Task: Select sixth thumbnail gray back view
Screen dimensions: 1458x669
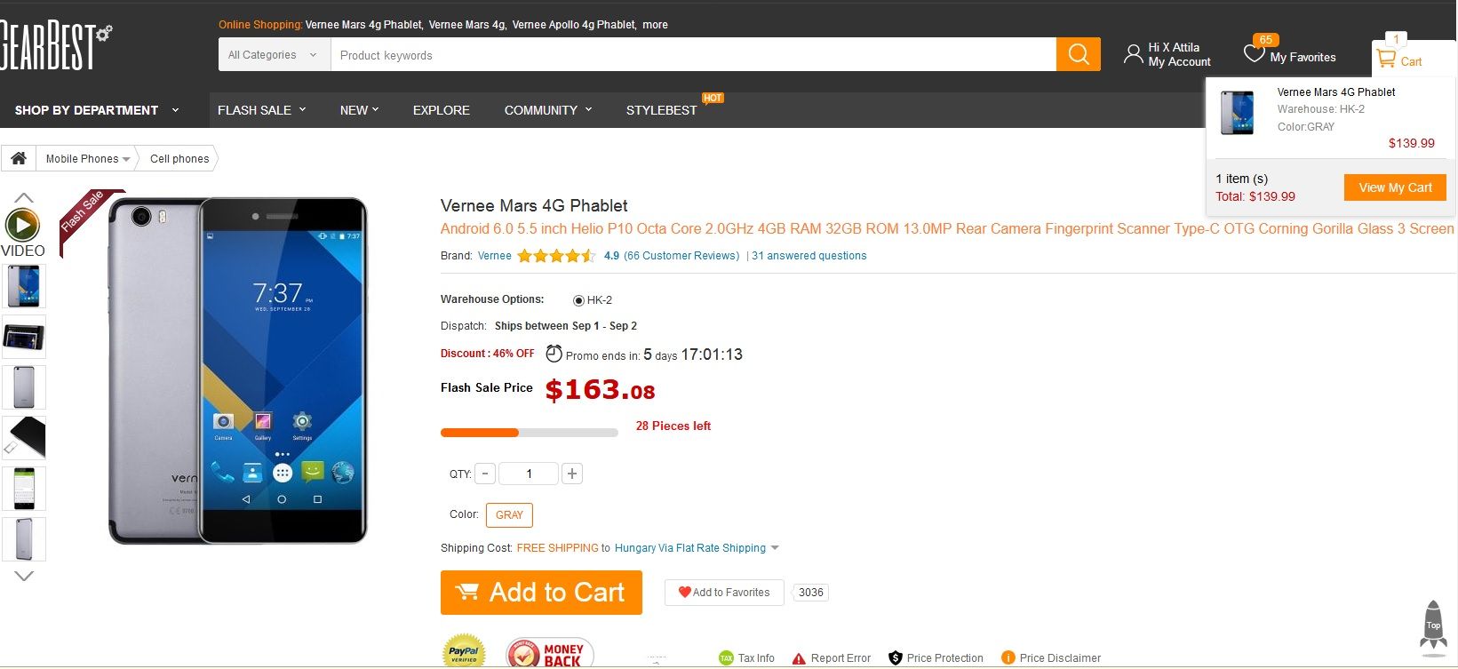Action: pyautogui.click(x=24, y=539)
